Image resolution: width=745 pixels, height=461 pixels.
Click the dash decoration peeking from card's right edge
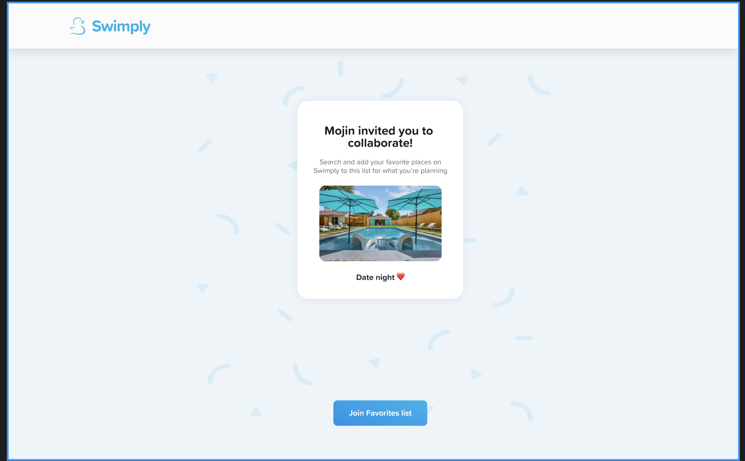[470, 240]
